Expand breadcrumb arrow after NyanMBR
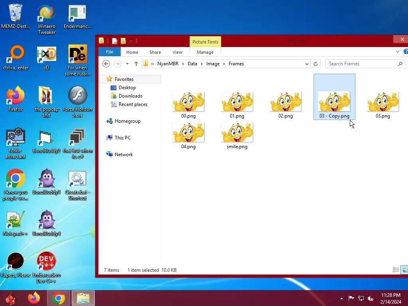 pyautogui.click(x=183, y=64)
